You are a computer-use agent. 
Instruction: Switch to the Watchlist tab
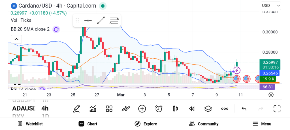(30, 124)
